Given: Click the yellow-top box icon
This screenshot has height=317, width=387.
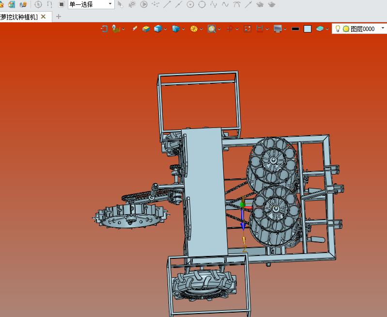Looking at the screenshot, I should tap(146, 29).
